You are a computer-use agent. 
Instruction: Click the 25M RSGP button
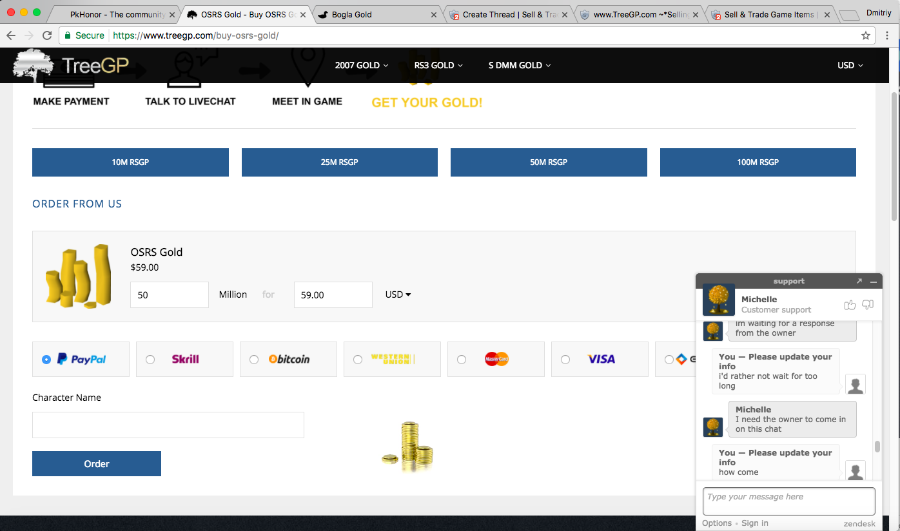tap(340, 162)
